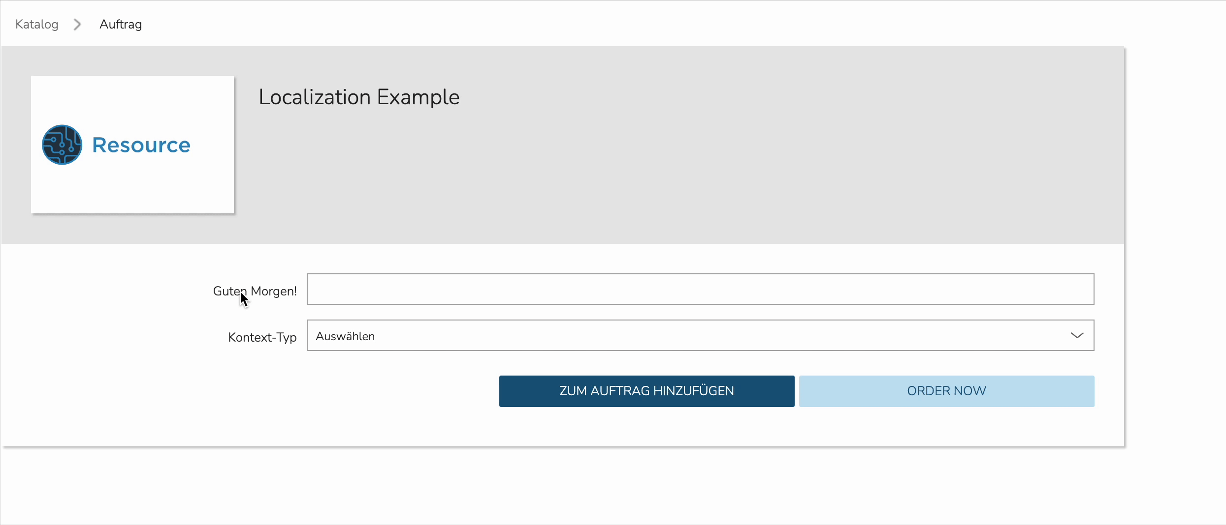
Task: Click the breadcrumb chevron separator
Action: [77, 25]
